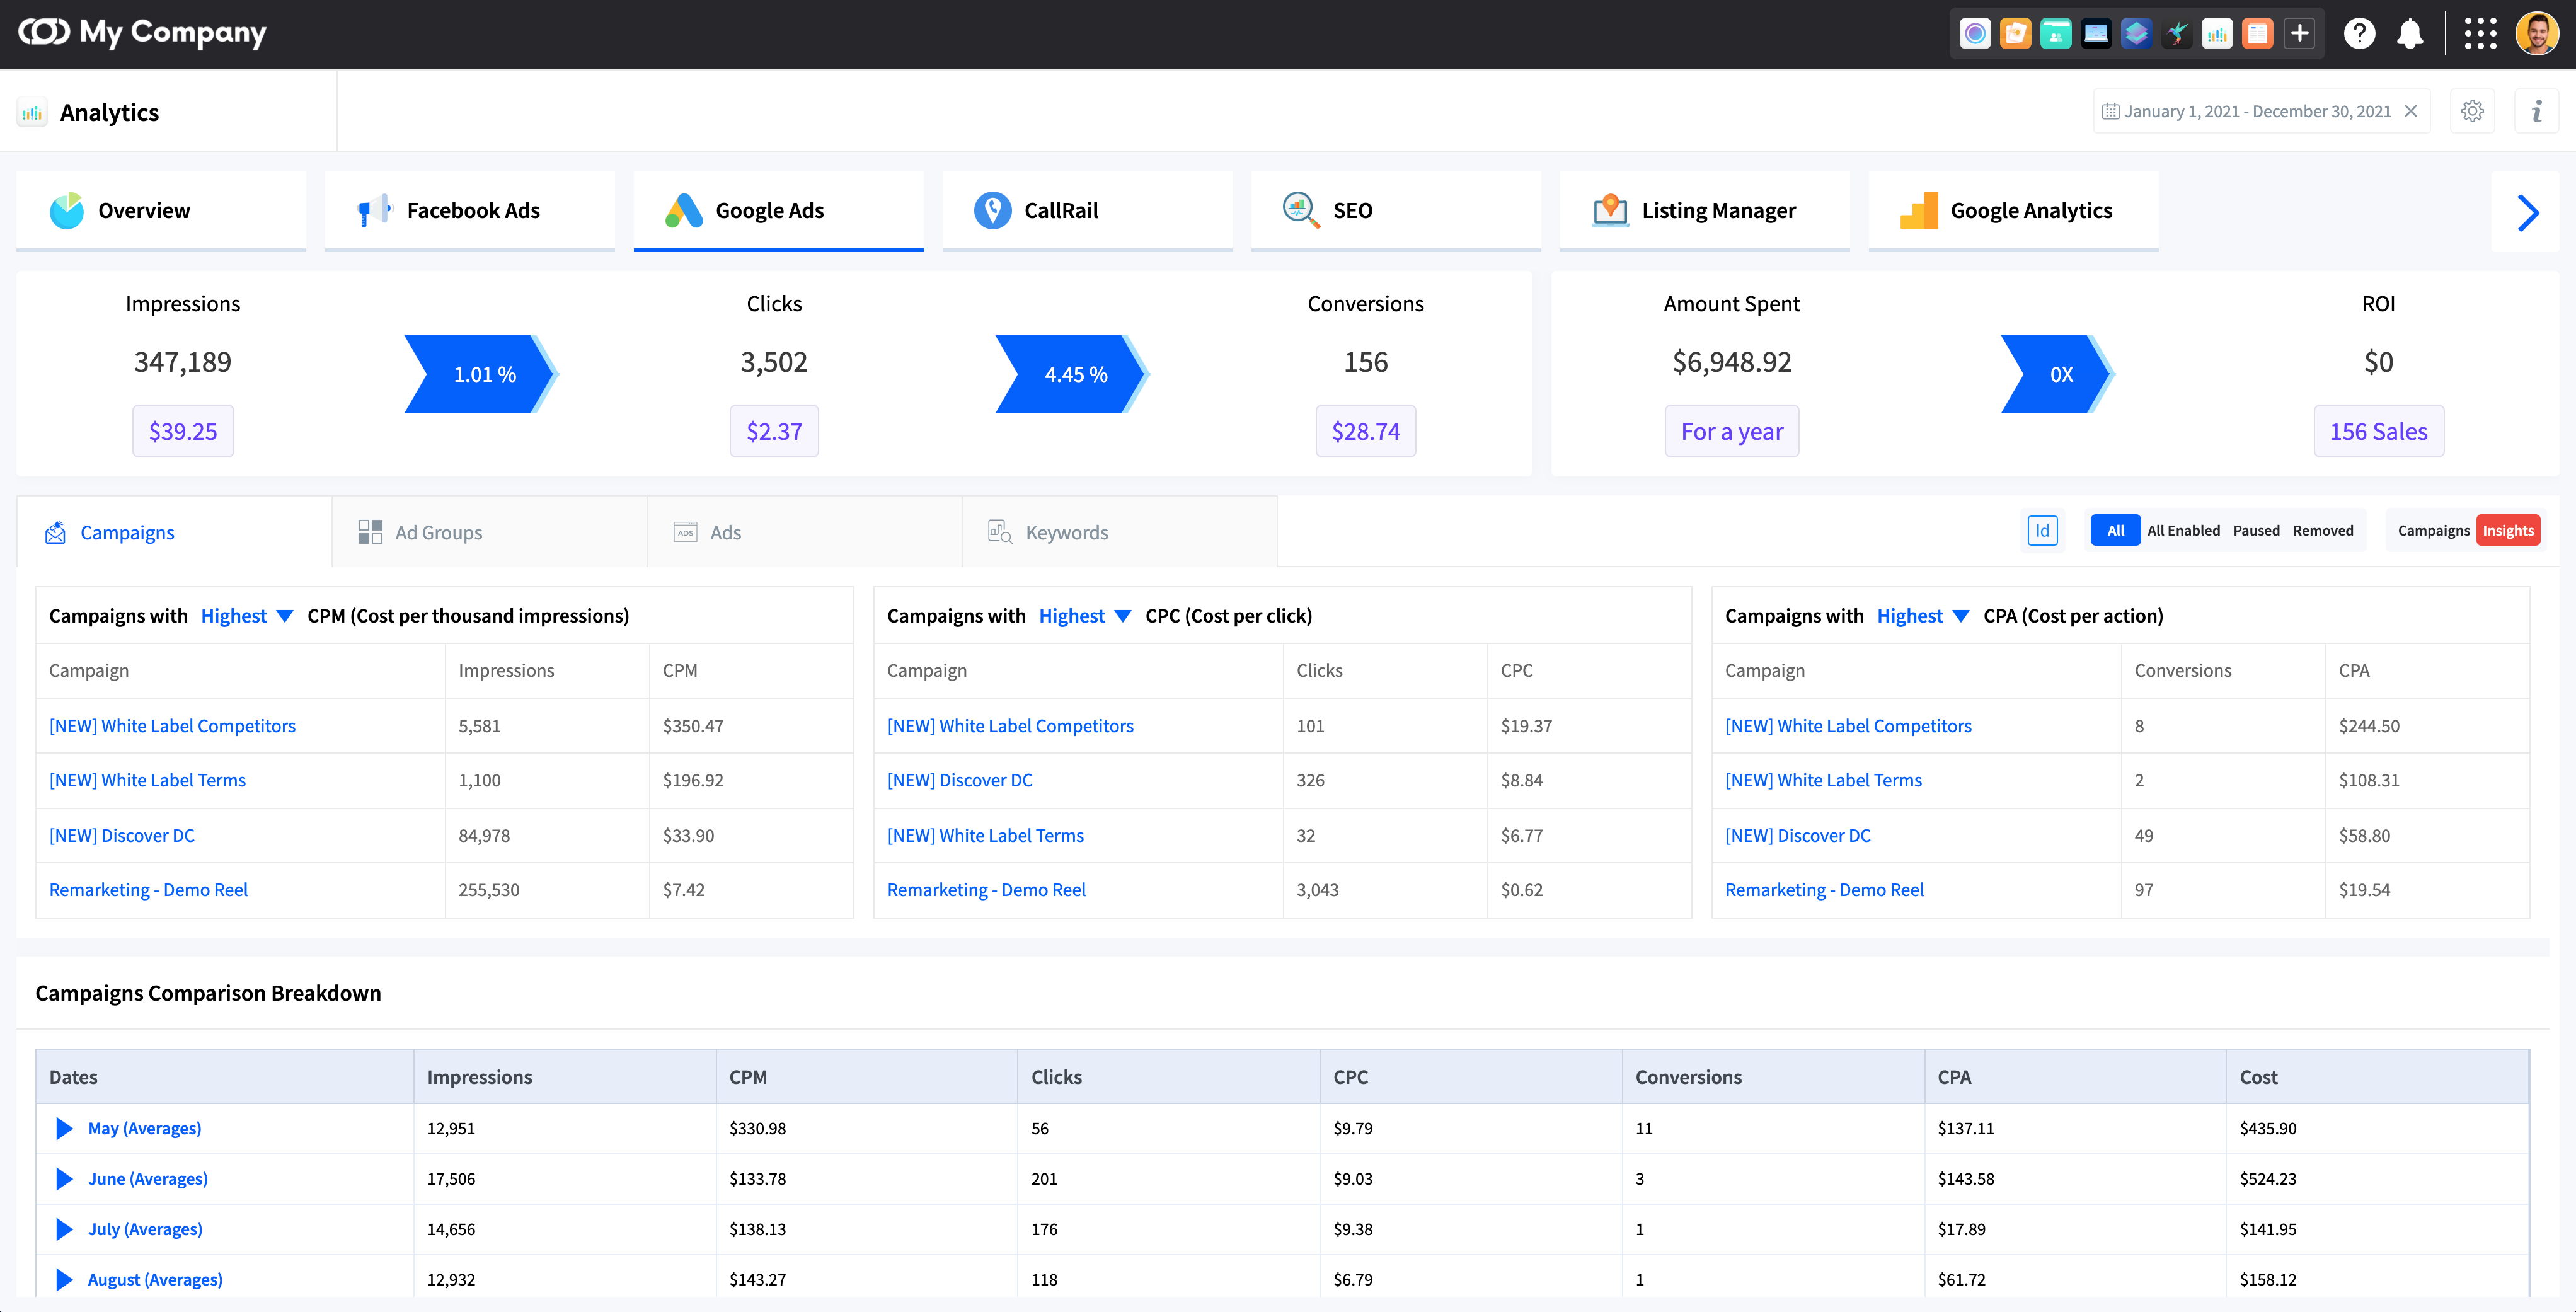Toggle the Id display button
The width and height of the screenshot is (2576, 1312).
pyautogui.click(x=2042, y=530)
